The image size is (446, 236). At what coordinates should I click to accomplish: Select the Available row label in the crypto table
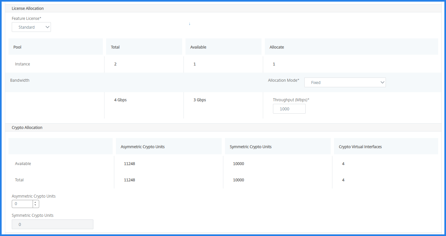(23, 163)
